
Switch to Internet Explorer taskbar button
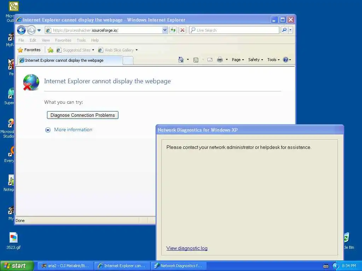pos(122,266)
